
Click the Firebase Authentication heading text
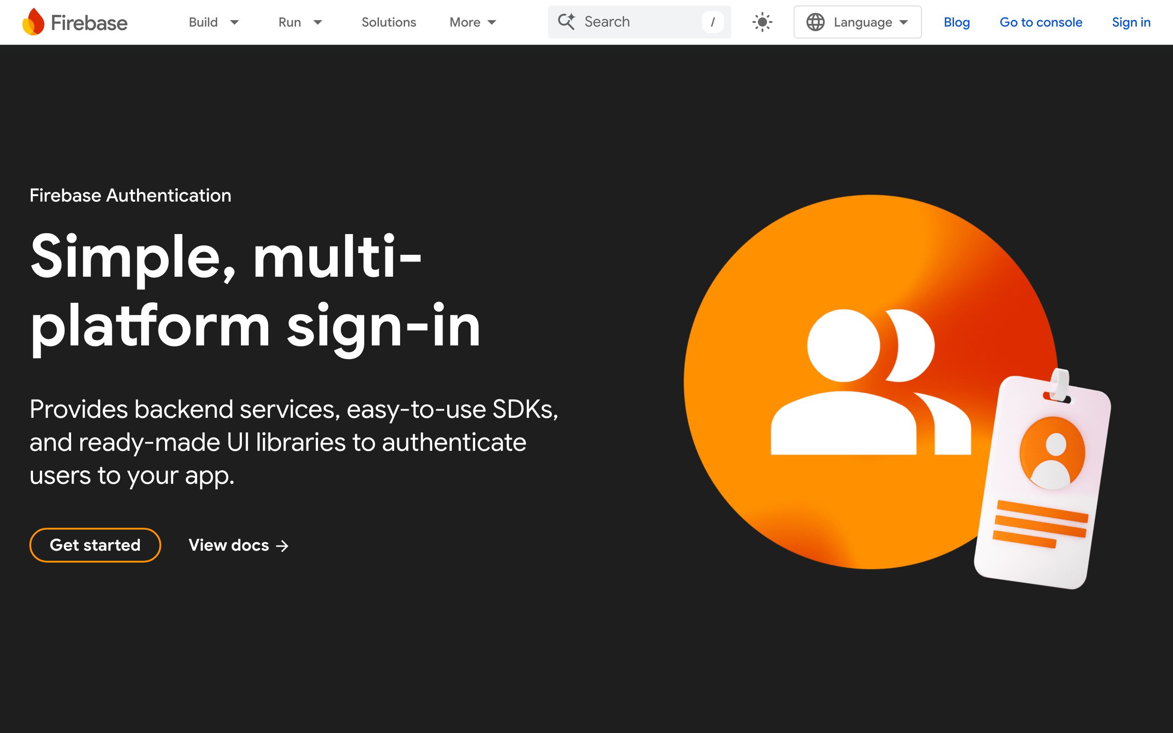[x=131, y=195]
